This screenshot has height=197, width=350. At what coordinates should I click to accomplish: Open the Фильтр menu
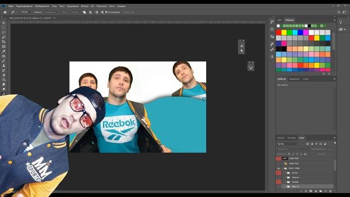[85, 6]
